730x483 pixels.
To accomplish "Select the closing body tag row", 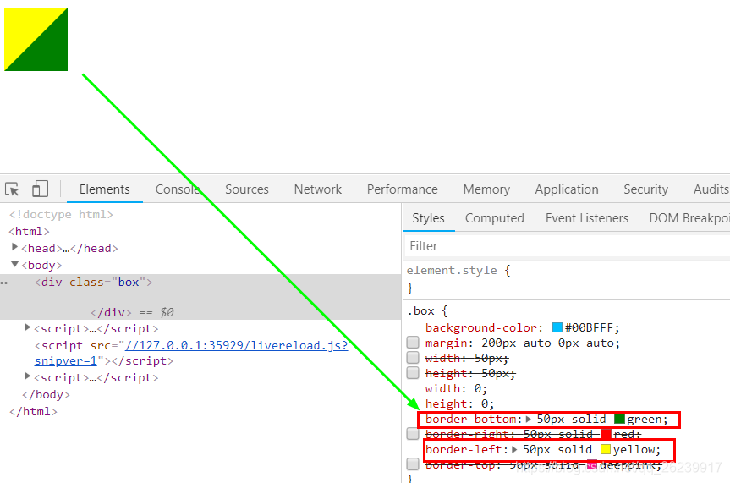I will (46, 395).
